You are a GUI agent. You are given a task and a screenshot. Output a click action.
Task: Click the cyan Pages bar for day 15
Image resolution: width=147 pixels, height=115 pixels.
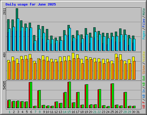(70, 39)
